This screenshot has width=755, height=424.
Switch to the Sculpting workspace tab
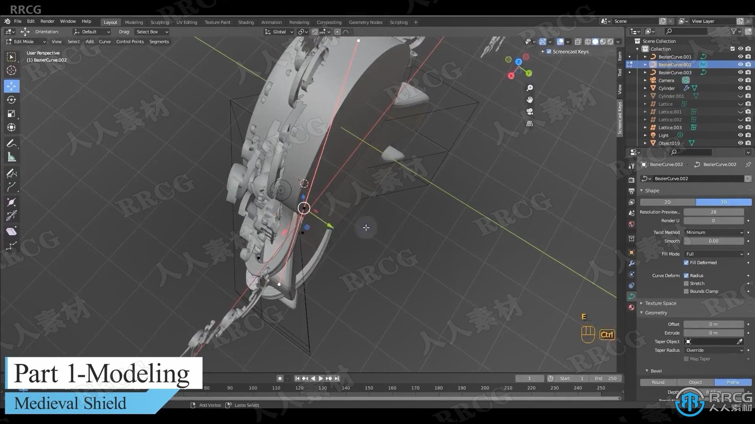160,22
